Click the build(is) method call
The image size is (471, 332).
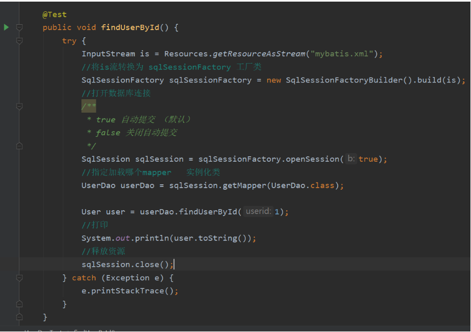439,80
